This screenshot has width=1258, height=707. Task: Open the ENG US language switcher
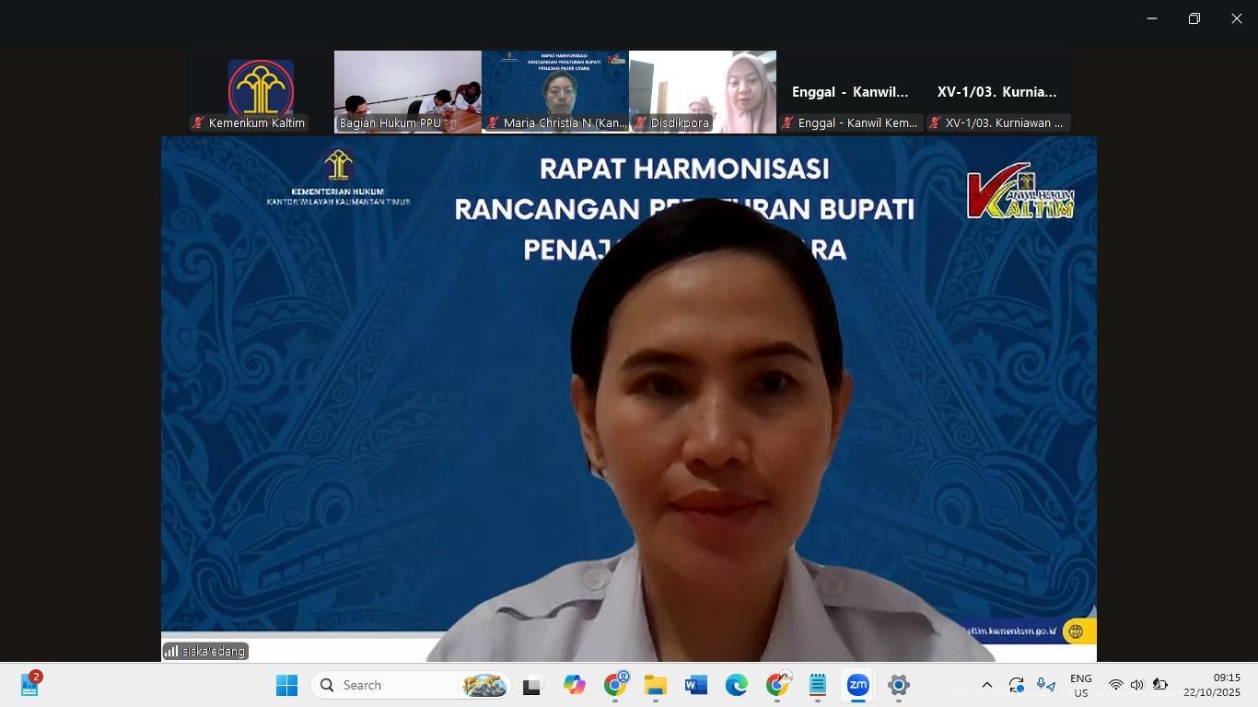(1080, 686)
